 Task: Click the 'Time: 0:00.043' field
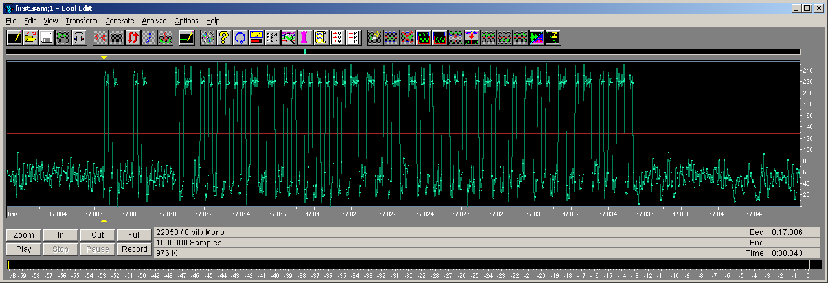coord(782,253)
